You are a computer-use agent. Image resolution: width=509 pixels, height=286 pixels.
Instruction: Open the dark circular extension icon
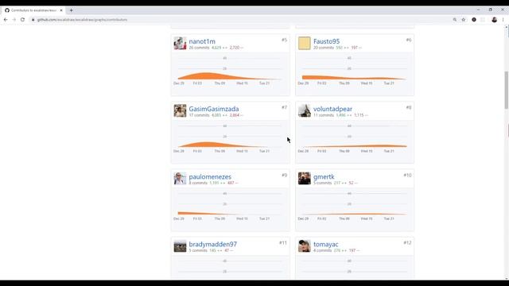474,20
